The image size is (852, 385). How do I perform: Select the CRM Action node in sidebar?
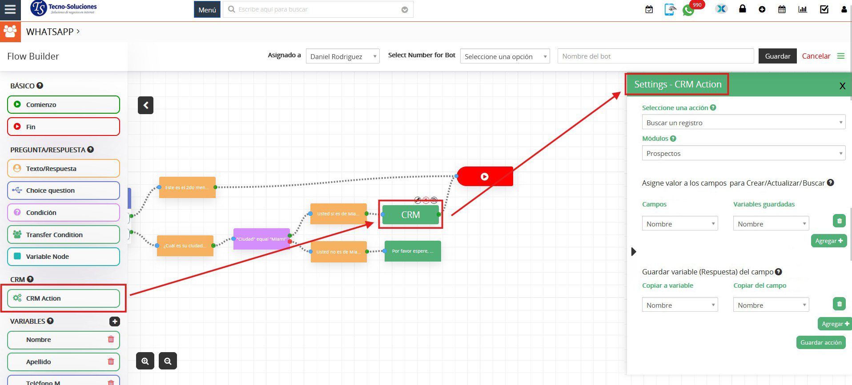[x=64, y=298]
